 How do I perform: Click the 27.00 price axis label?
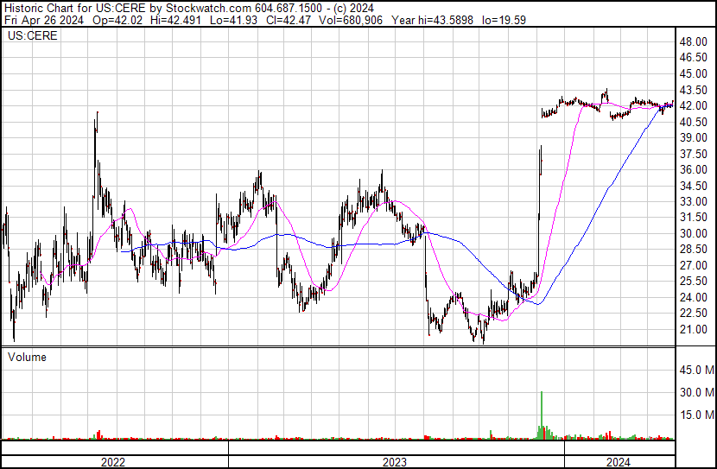click(x=693, y=265)
